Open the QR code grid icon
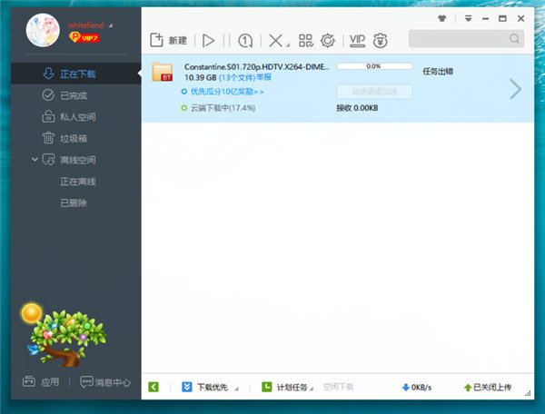 pyautogui.click(x=304, y=40)
